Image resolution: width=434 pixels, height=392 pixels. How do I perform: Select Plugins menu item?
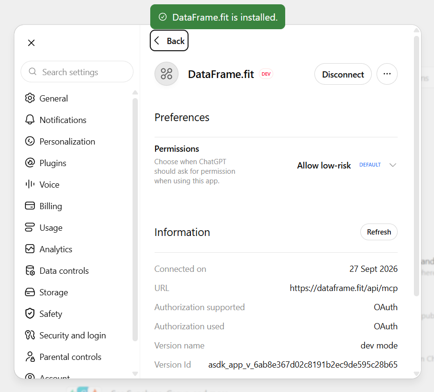pyautogui.click(x=53, y=163)
